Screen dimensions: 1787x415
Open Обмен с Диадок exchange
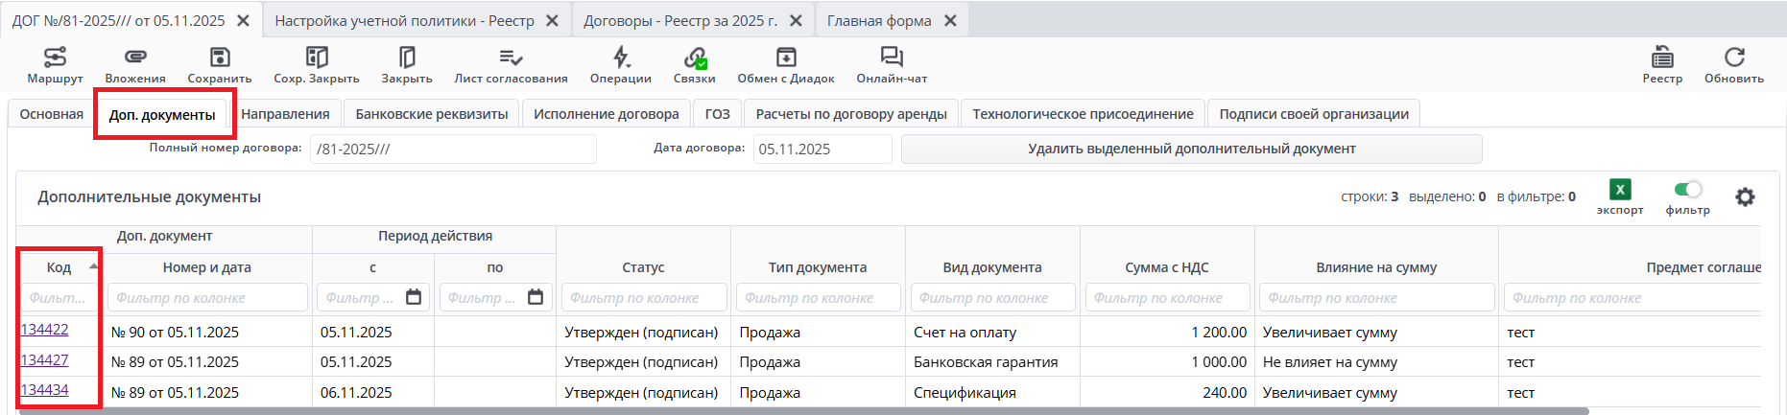click(786, 58)
